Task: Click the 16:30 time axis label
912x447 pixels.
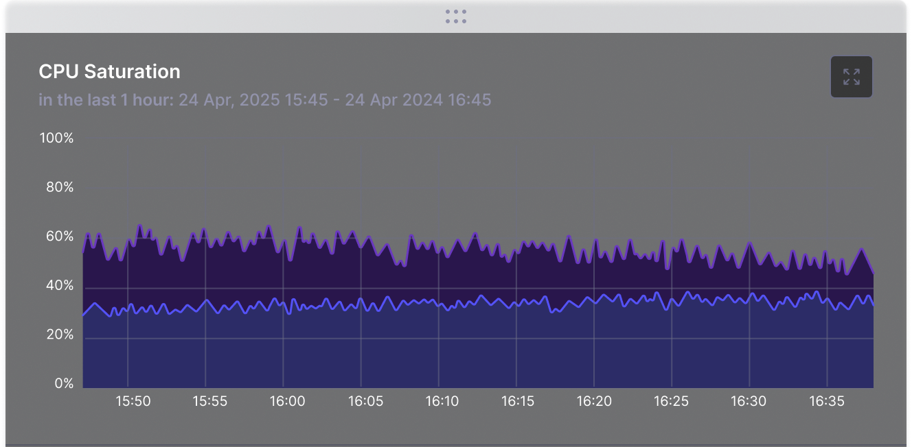Action: tap(749, 402)
